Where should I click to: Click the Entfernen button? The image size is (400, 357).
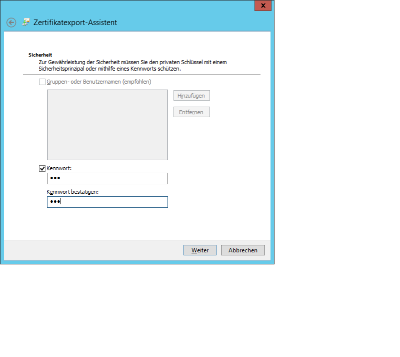point(191,112)
